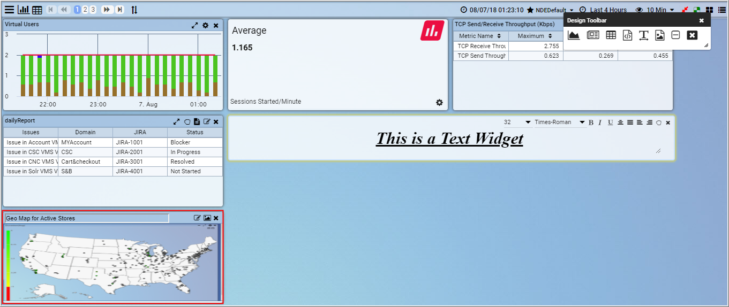The image size is (729, 307).
Task: Toggle italic in the text widget
Action: (x=600, y=122)
